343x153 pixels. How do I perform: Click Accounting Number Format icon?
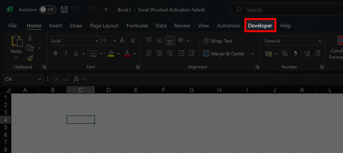pyautogui.click(x=269, y=53)
